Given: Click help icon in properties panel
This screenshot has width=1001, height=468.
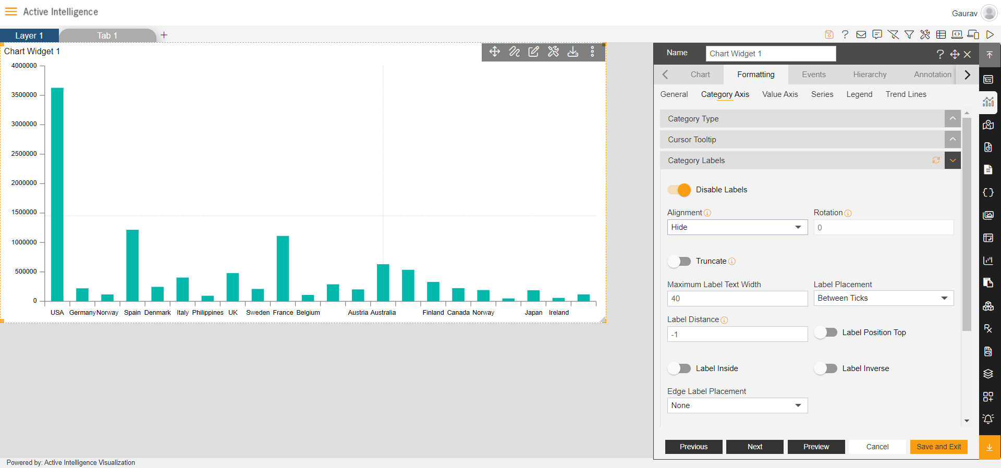Looking at the screenshot, I should [940, 54].
